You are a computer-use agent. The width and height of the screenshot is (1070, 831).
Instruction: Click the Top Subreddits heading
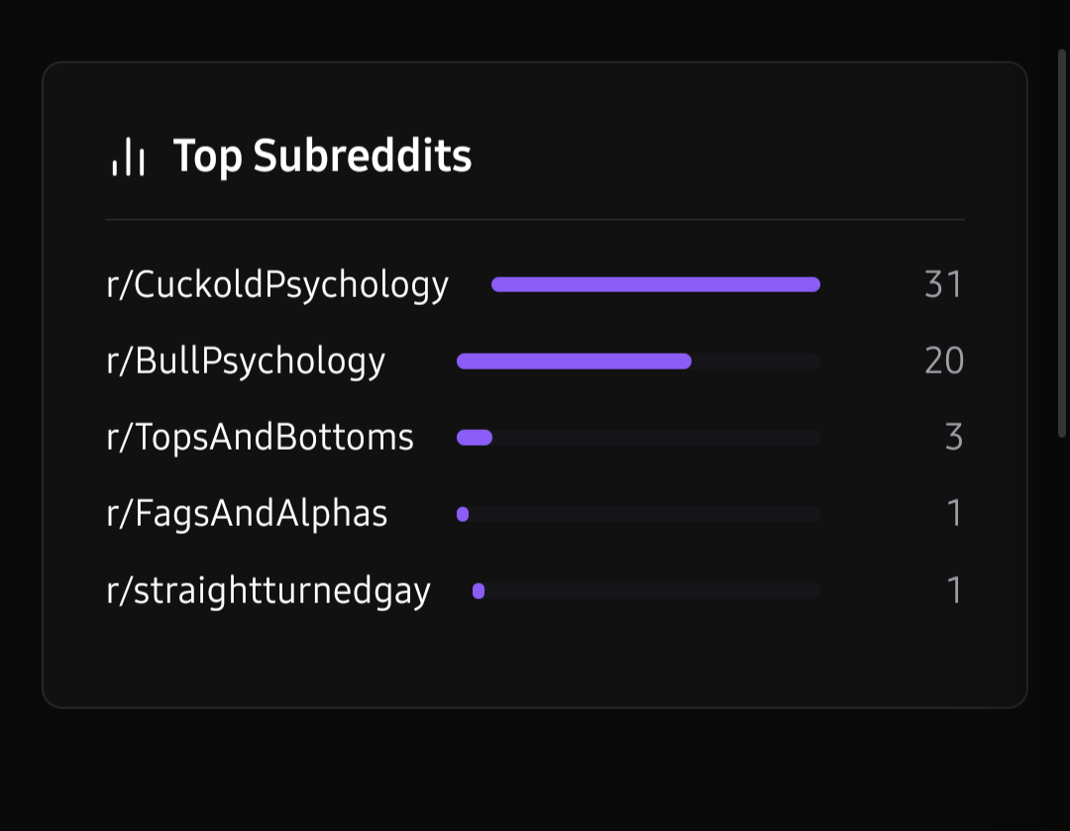tap(322, 156)
